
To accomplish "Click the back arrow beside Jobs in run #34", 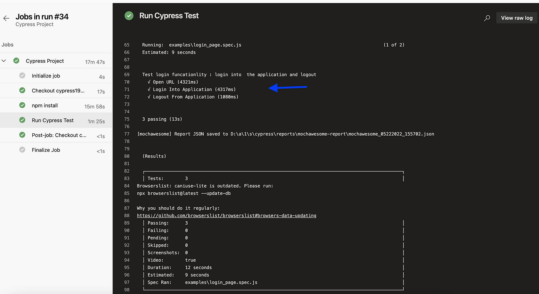I will click(x=6, y=18).
